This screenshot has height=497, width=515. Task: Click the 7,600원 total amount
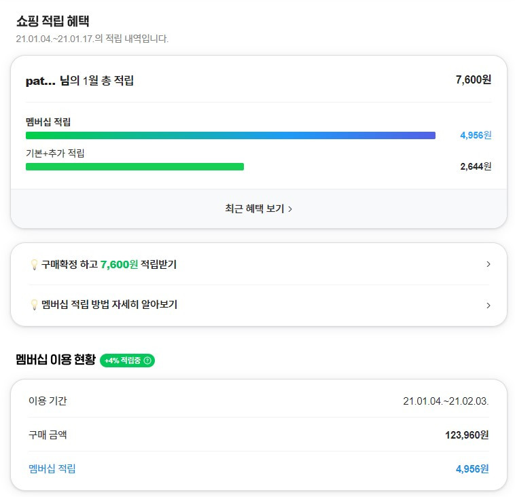(x=474, y=79)
